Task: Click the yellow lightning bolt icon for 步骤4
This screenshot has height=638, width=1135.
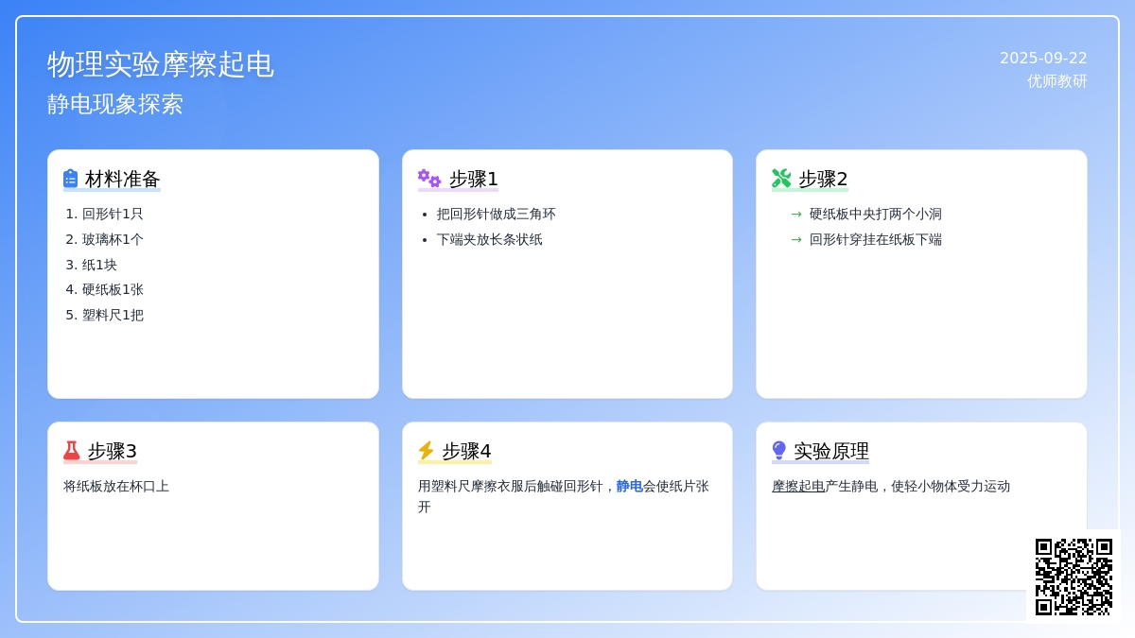Action: [x=426, y=451]
